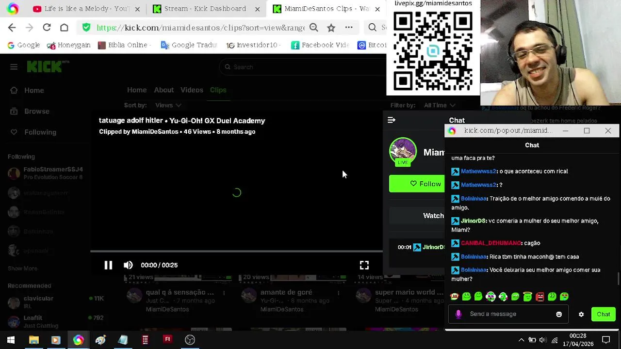Open chat settings gear icon
This screenshot has width=621, height=349.
pyautogui.click(x=581, y=314)
